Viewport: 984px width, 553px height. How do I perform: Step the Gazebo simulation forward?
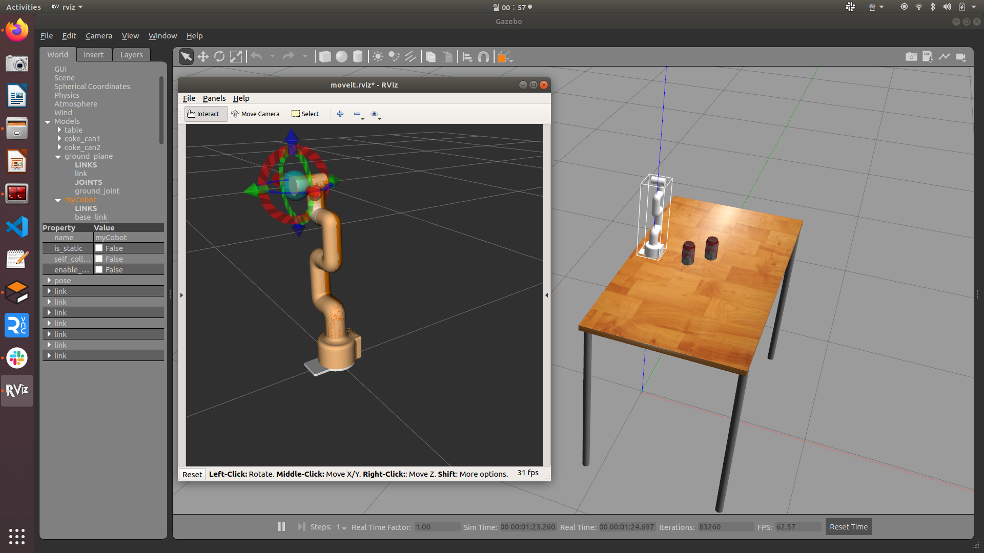[x=301, y=526]
